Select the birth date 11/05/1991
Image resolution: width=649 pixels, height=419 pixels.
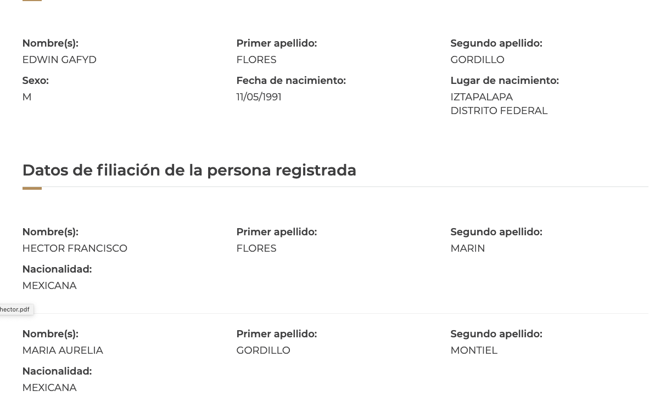(259, 97)
